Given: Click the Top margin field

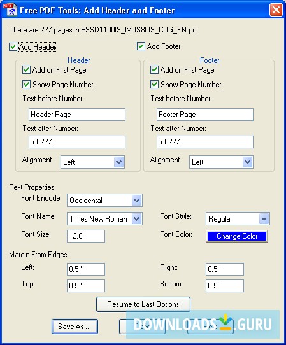Looking at the screenshot, I should click(86, 286).
